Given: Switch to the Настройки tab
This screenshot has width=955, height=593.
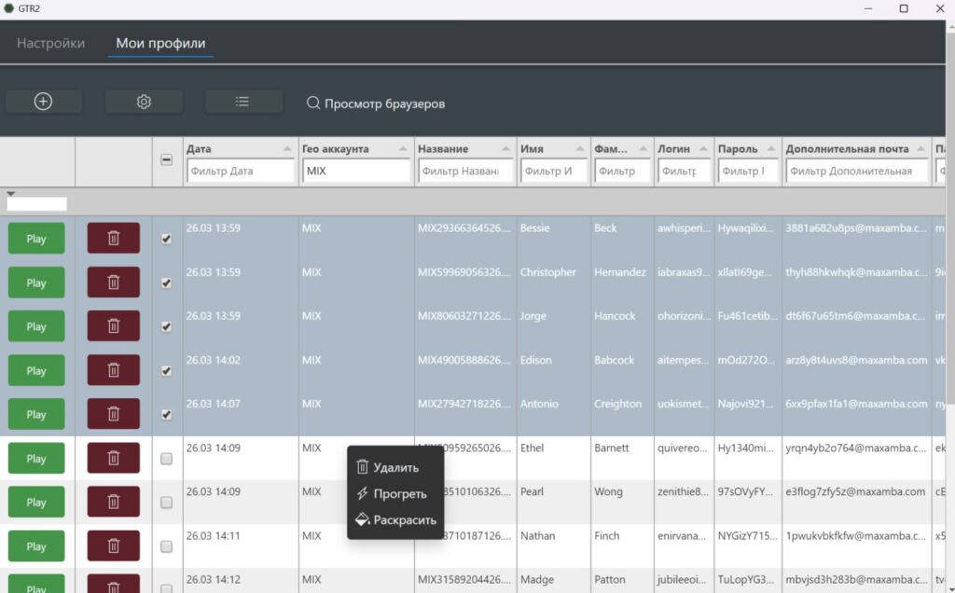Looking at the screenshot, I should tap(50, 43).
